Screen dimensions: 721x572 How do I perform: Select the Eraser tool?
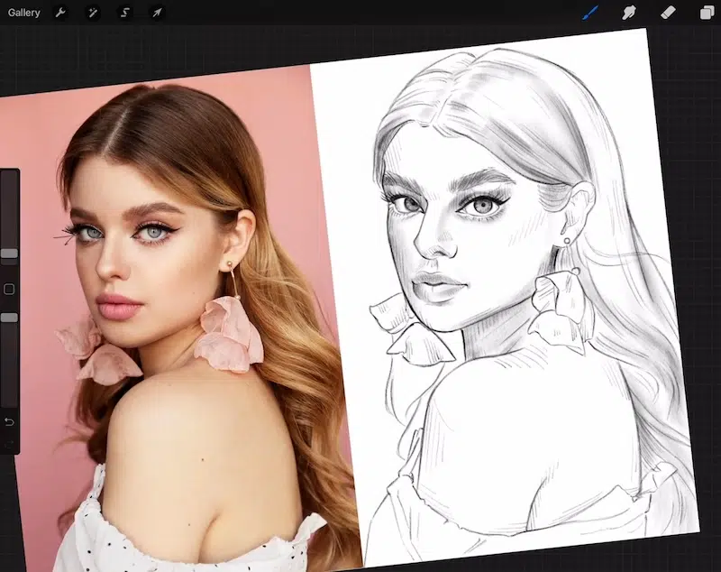pos(668,13)
